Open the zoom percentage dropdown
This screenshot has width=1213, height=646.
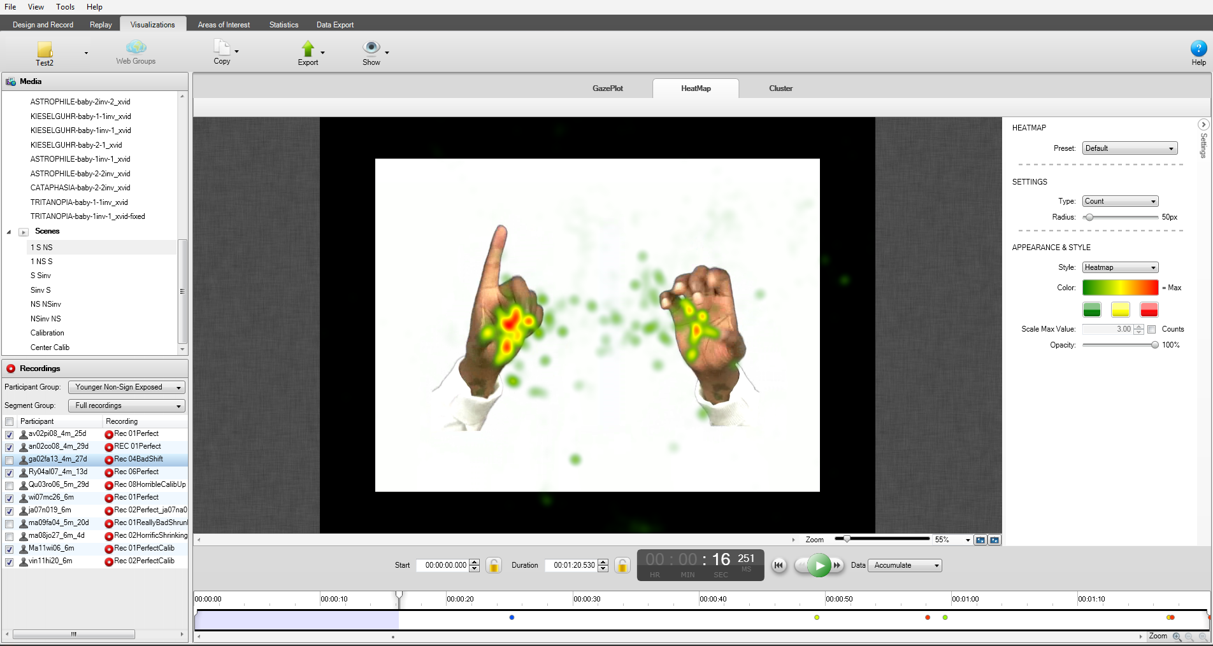coord(968,540)
